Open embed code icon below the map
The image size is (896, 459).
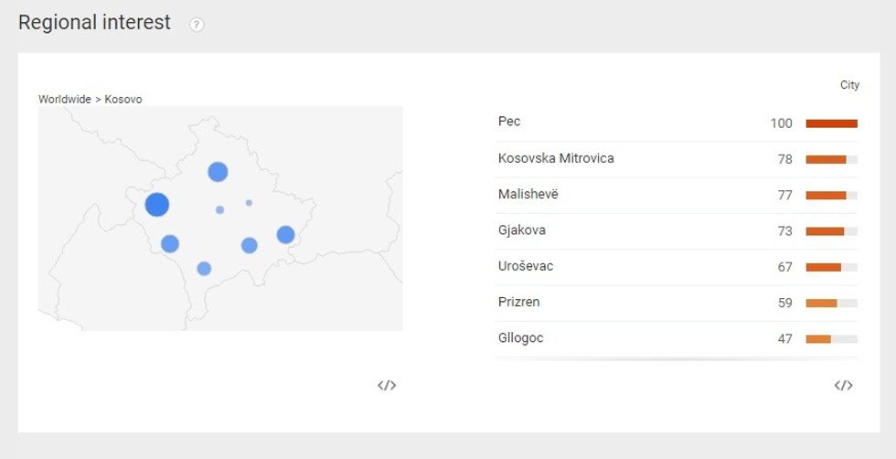point(387,385)
